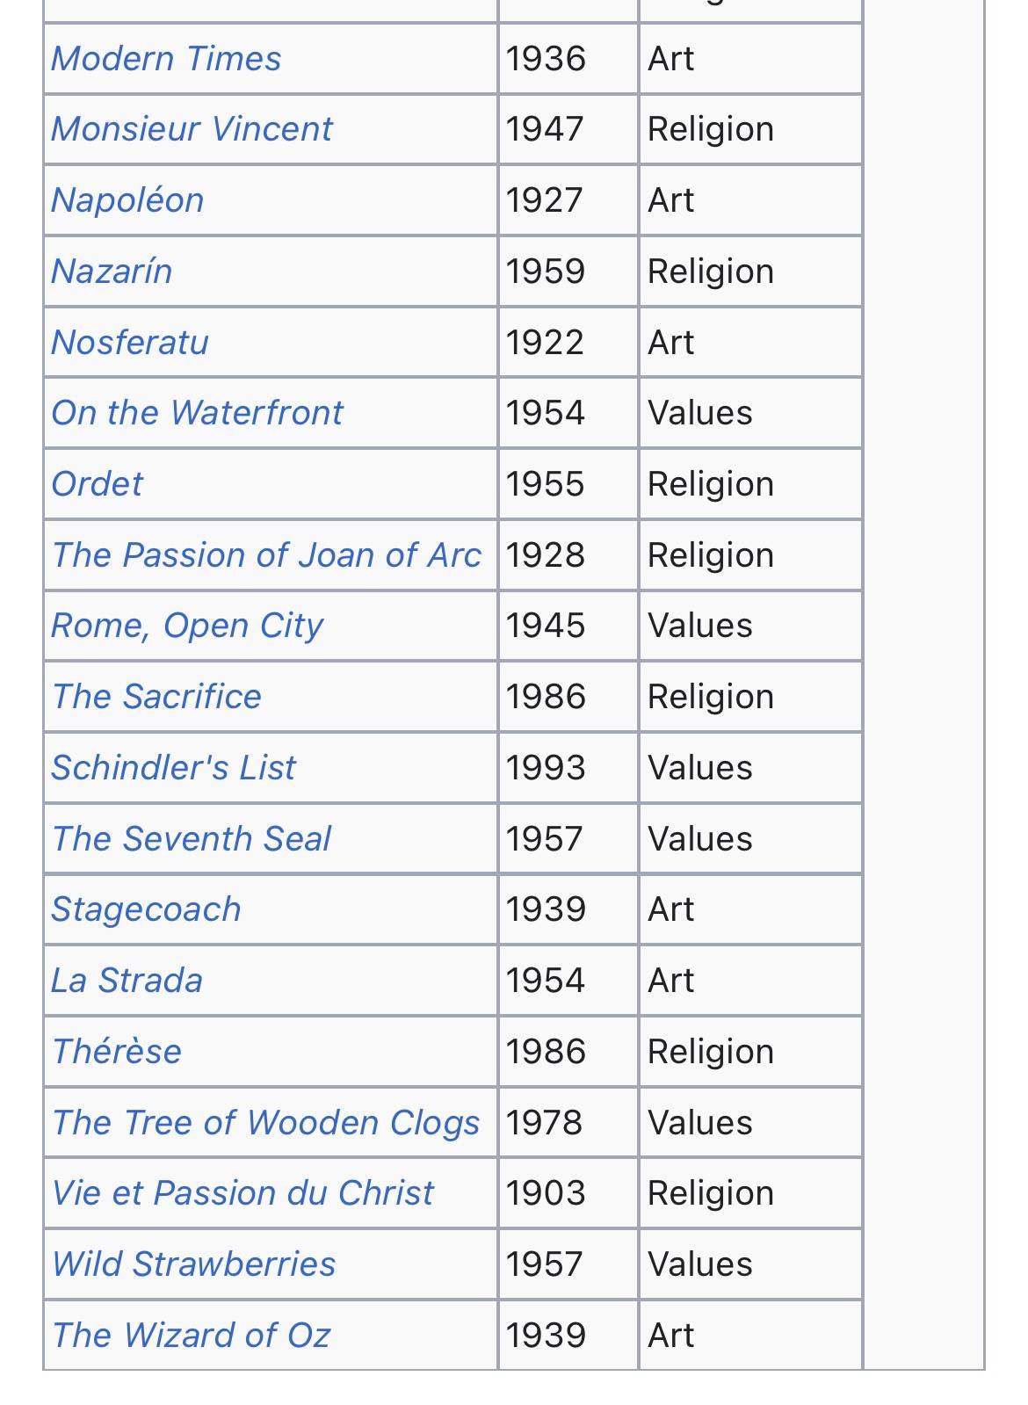This screenshot has height=1405, width=1028.
Task: Click the Stagecoach film link
Action: tap(146, 910)
